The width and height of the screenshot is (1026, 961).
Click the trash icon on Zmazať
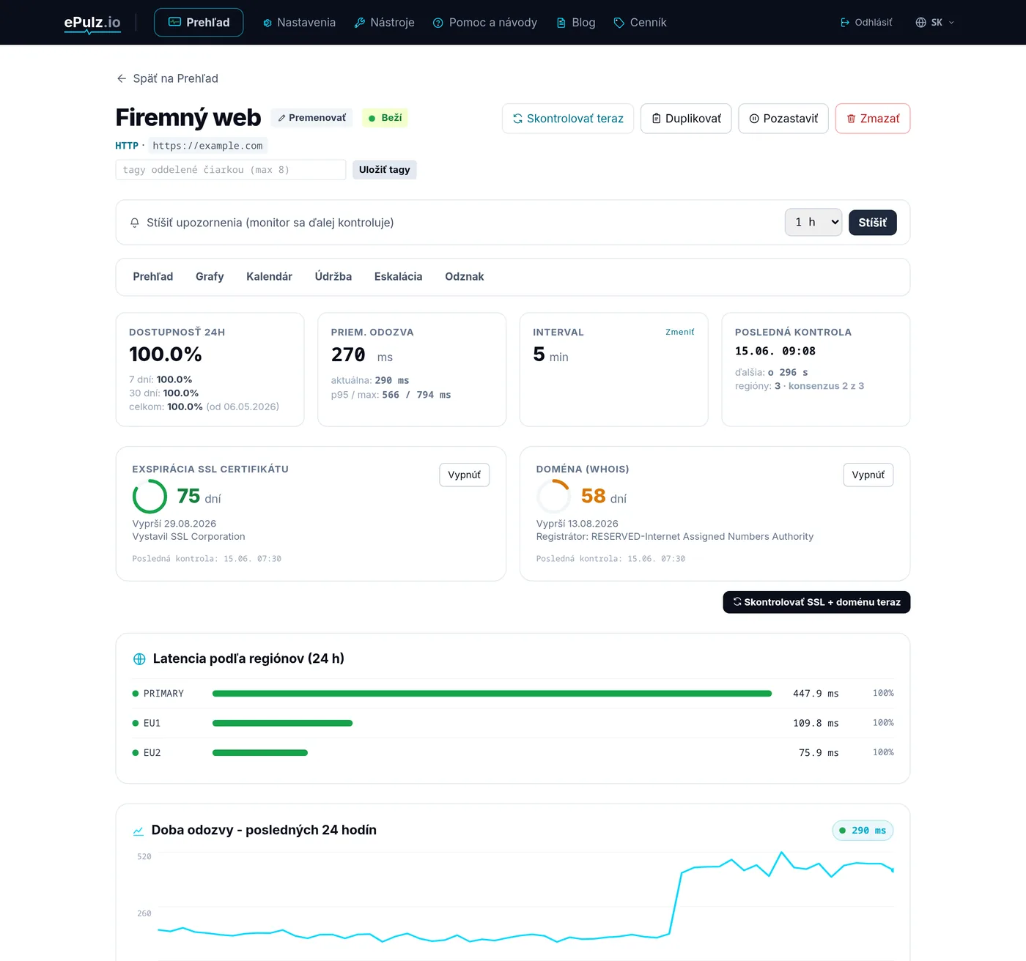(851, 119)
